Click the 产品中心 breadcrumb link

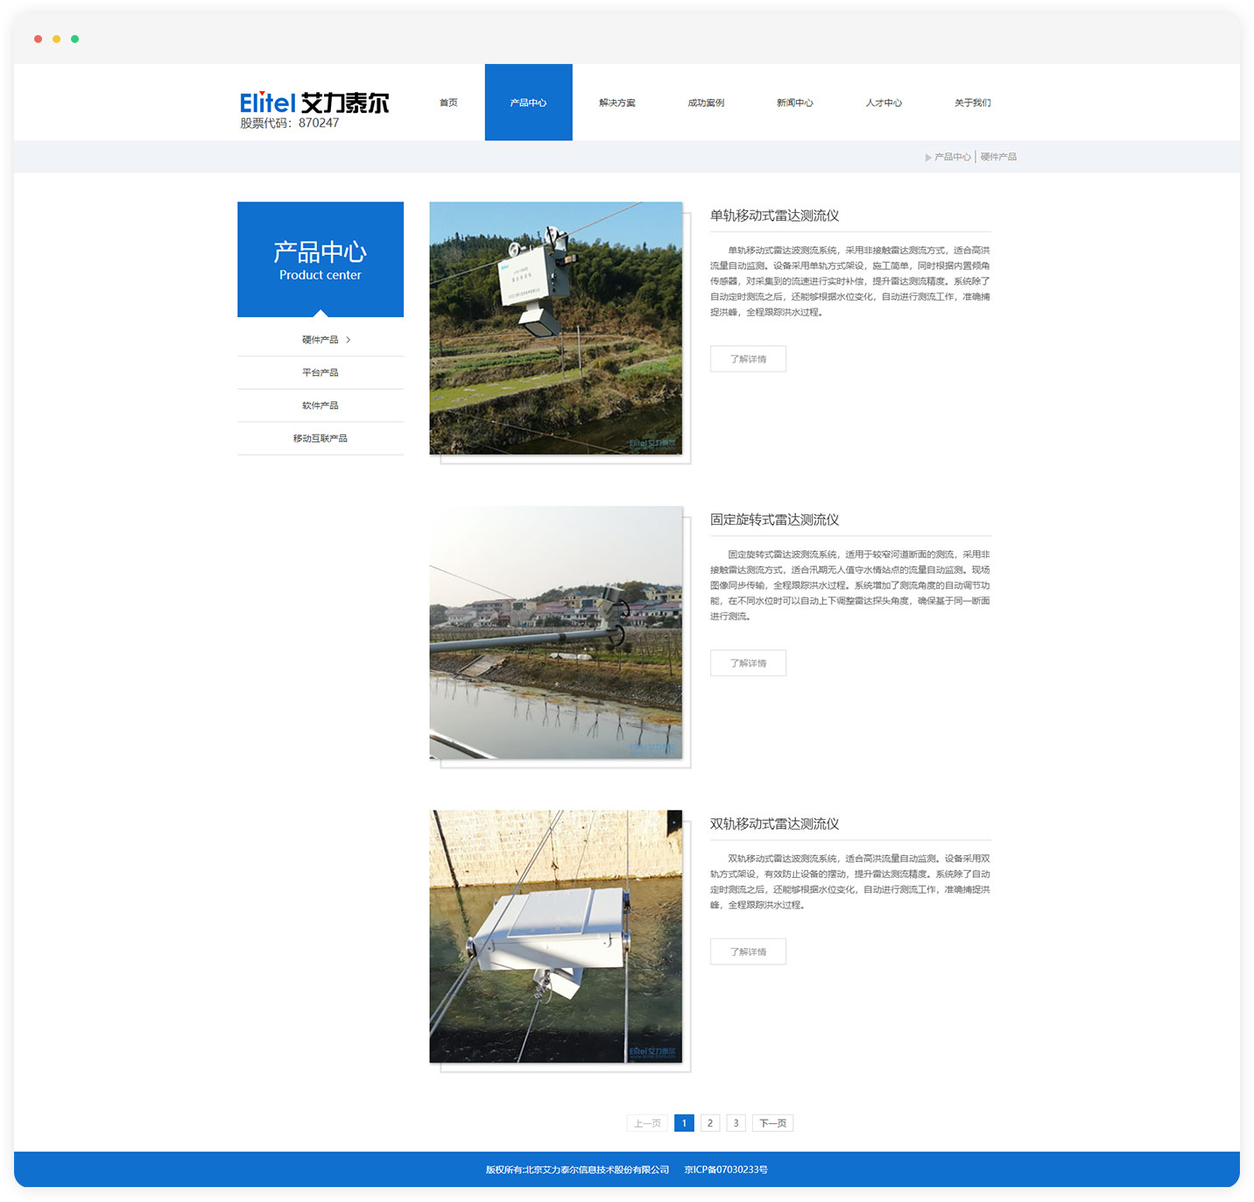(952, 157)
